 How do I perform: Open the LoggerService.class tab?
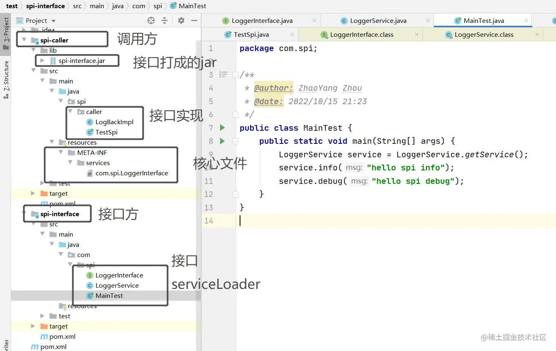pos(484,34)
